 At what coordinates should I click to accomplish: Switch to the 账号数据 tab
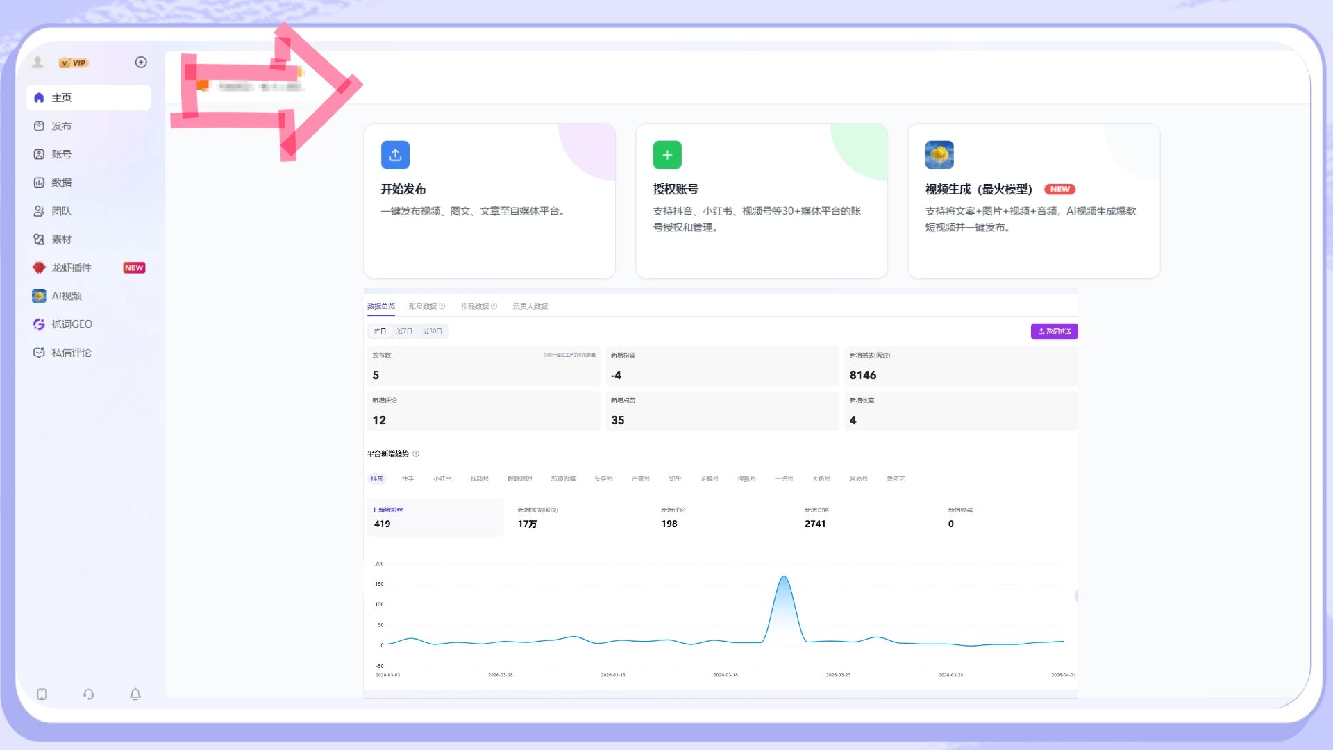coord(423,306)
